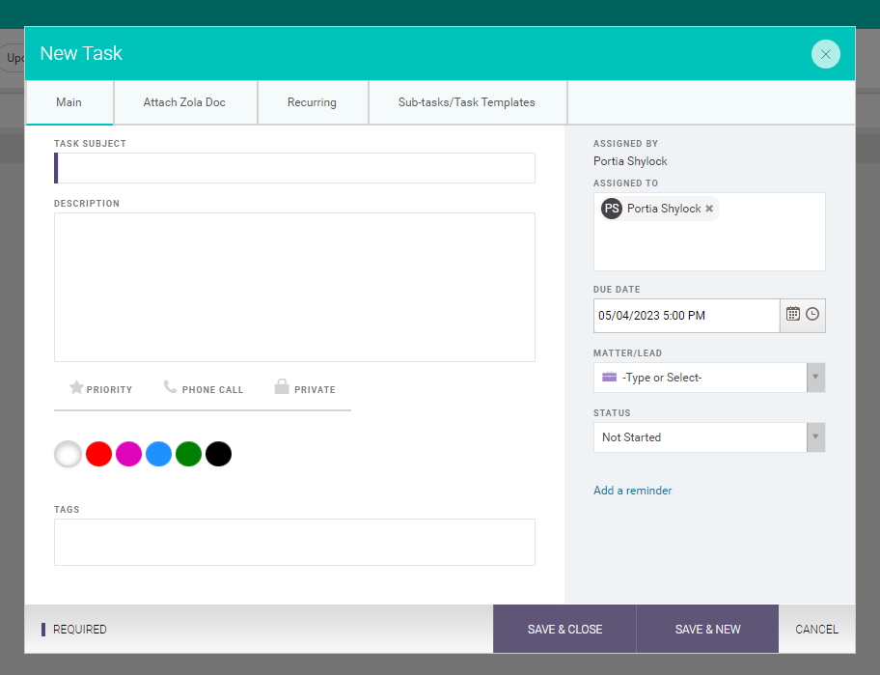Switch to the Attach Zola Doc tab
Image resolution: width=880 pixels, height=675 pixels.
tap(184, 102)
